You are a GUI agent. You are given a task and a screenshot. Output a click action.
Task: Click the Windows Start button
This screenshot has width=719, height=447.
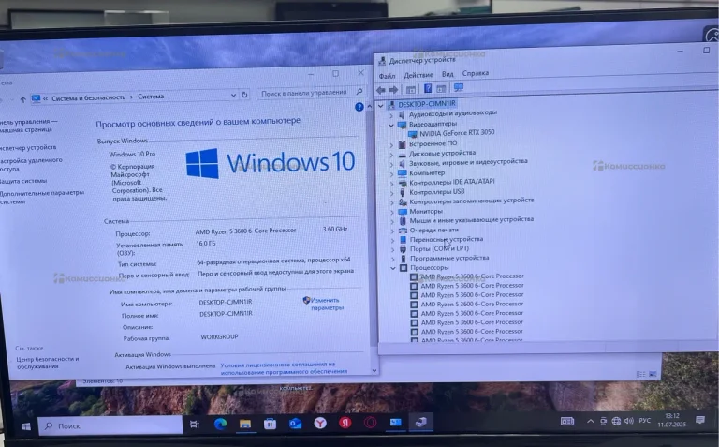[x=26, y=426]
